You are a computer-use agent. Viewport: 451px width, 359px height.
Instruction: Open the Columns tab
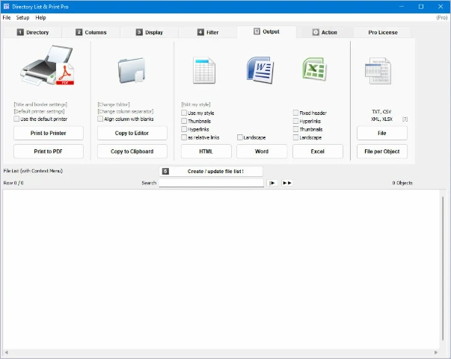(x=91, y=32)
